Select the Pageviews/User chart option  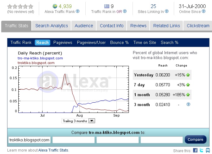coord(91,43)
